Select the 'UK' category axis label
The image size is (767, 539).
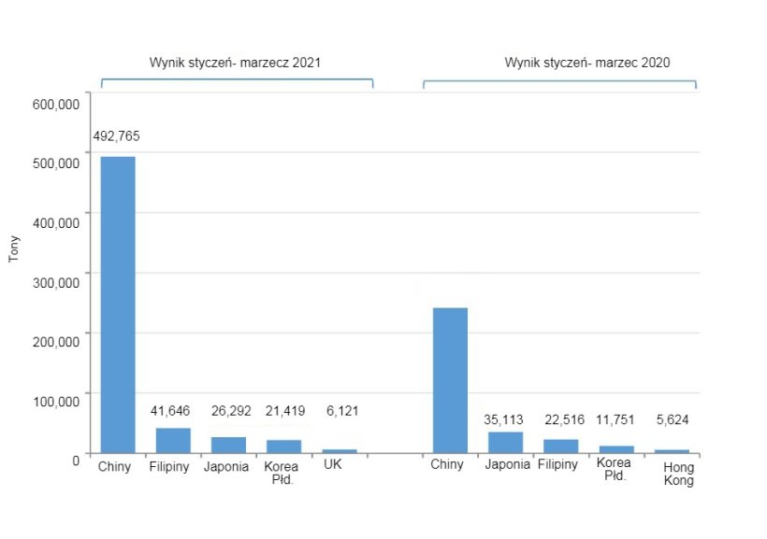[333, 464]
